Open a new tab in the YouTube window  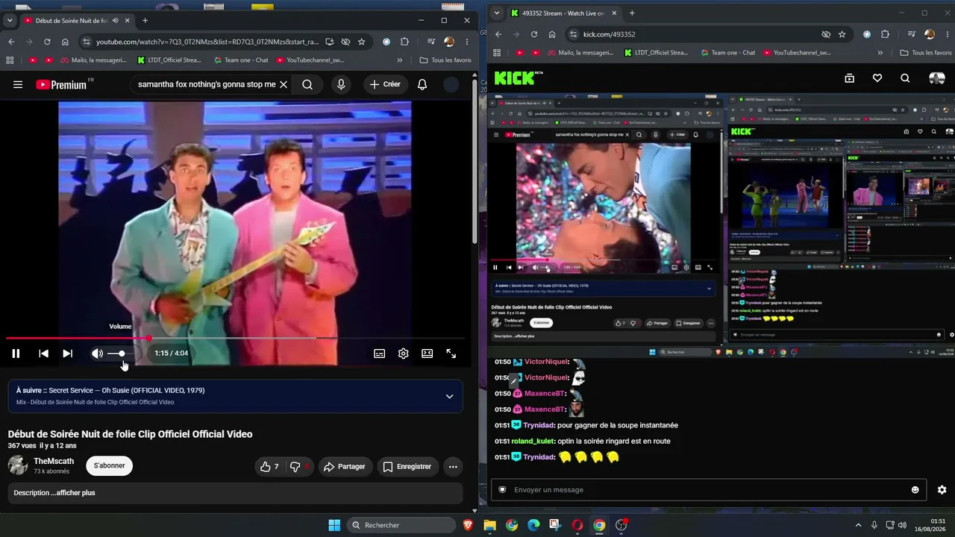tap(145, 21)
